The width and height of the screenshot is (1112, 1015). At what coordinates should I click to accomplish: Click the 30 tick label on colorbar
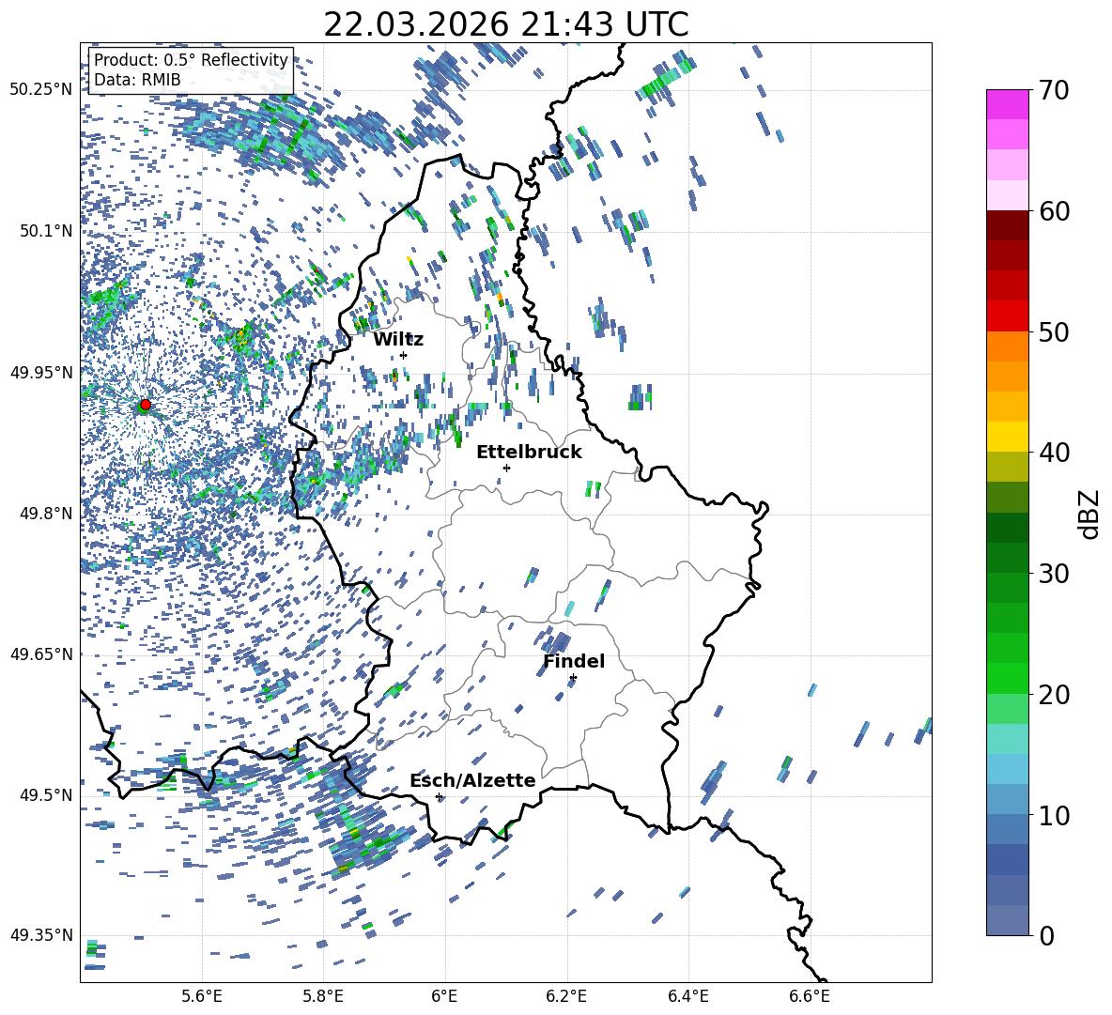pos(1055,574)
